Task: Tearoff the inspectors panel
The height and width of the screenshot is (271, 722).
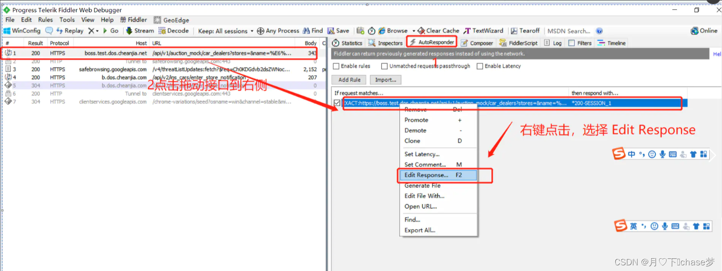Action: (x=525, y=31)
